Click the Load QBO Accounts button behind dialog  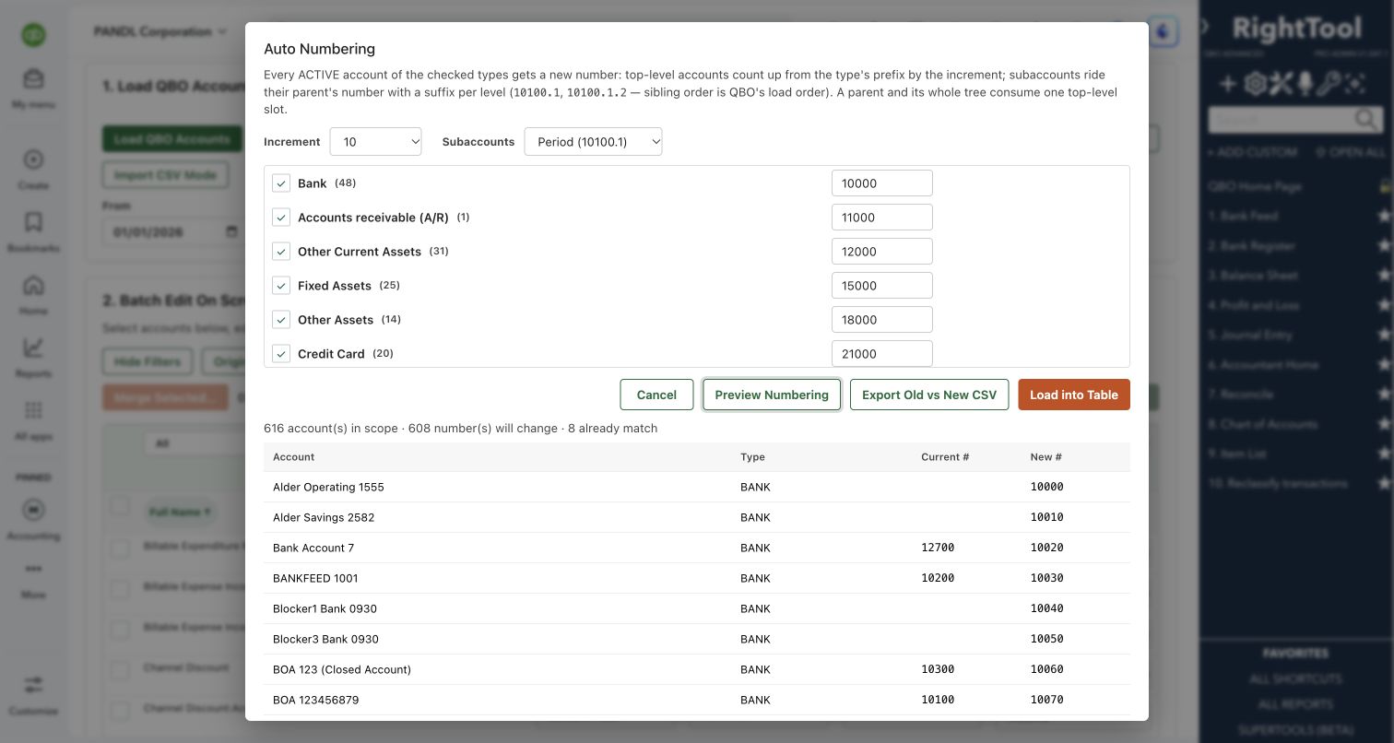(x=171, y=139)
